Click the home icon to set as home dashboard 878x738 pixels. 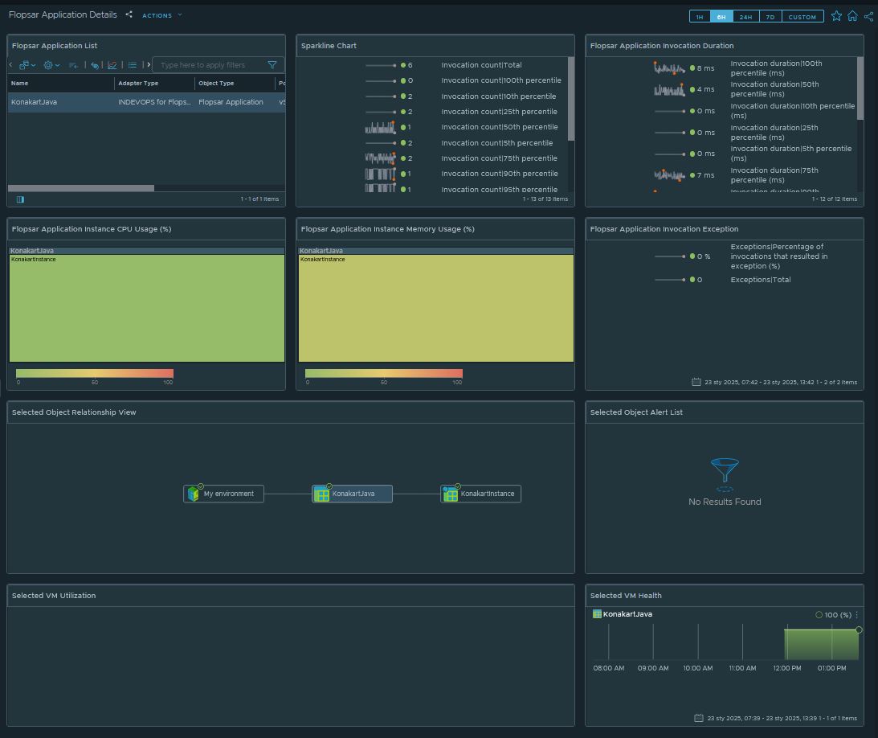point(852,16)
